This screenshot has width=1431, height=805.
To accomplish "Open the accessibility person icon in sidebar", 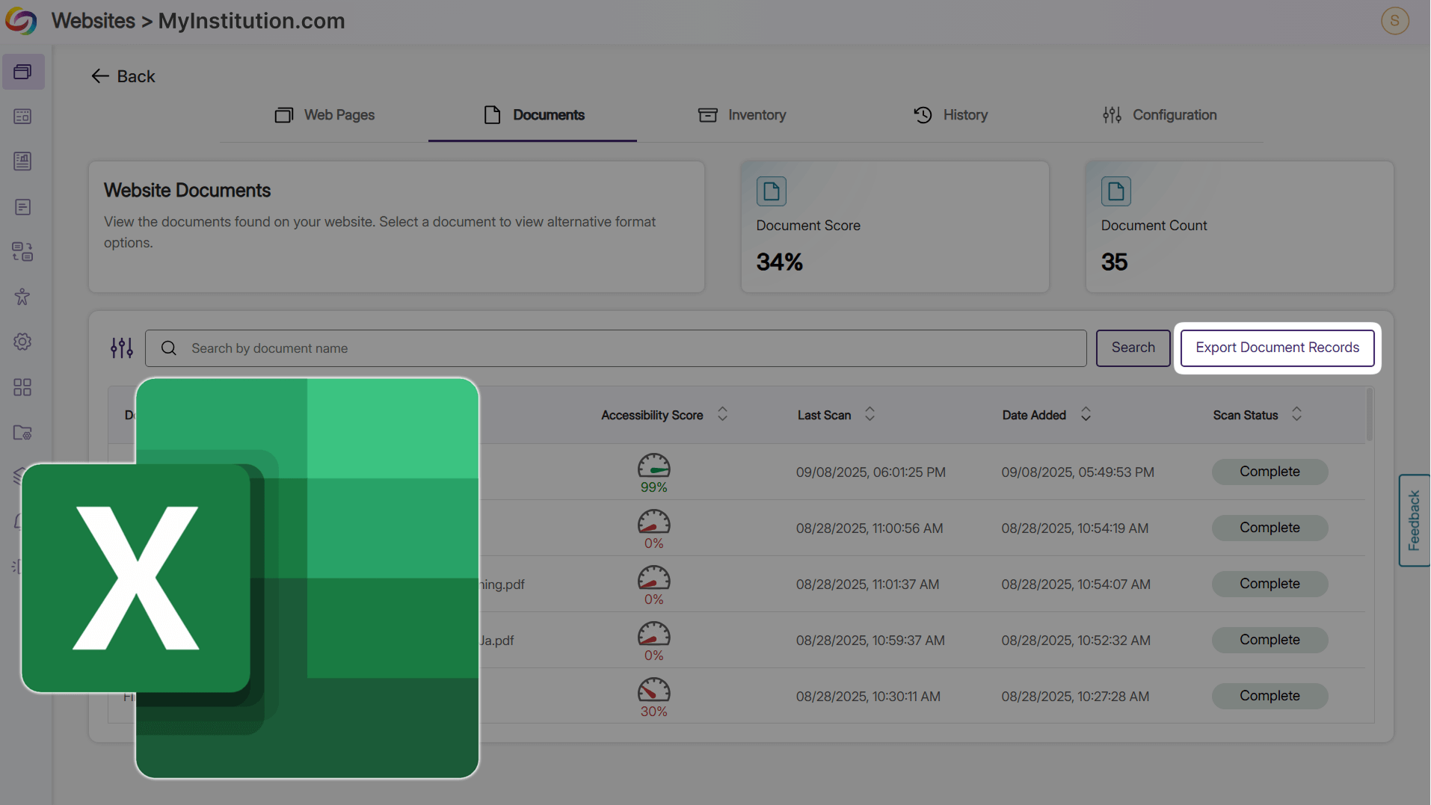I will click(22, 297).
